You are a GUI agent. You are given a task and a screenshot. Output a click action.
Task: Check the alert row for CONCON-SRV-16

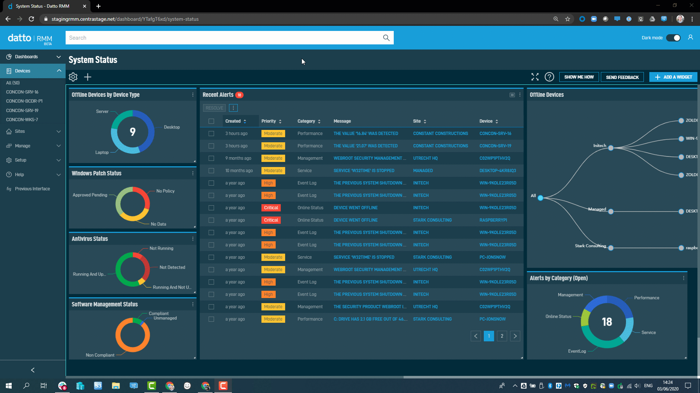point(211,134)
